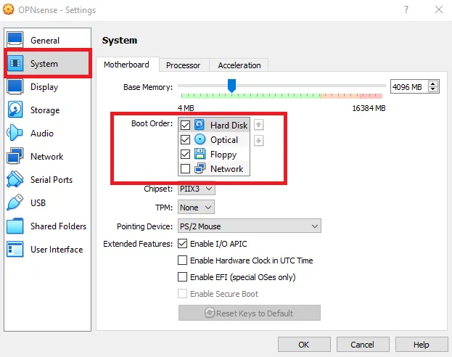Viewport: 452px width, 357px height.
Task: Select the Floppy boot order label
Action: [x=223, y=155]
